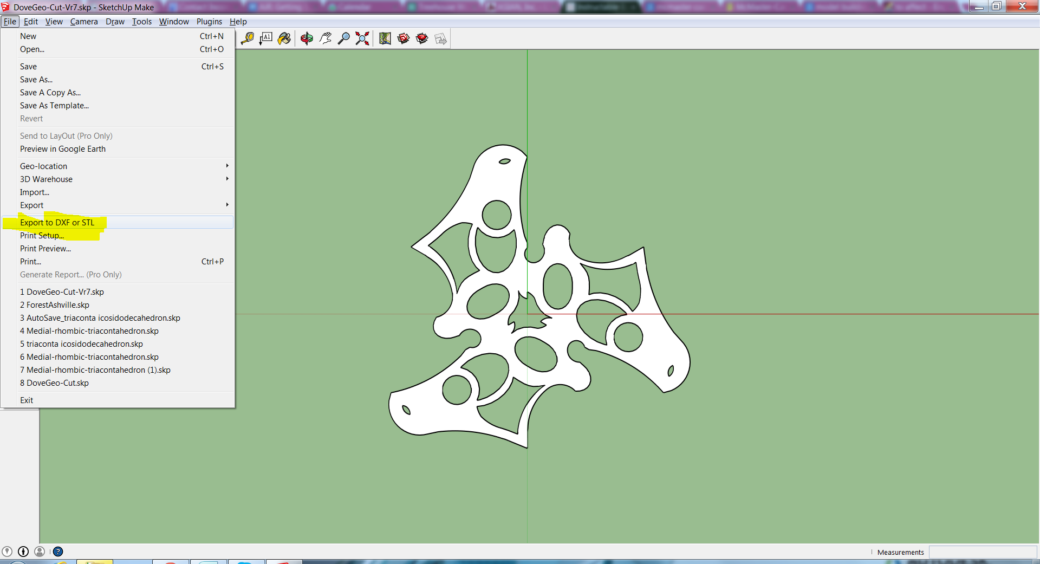Click the Zoom Extents tool

click(362, 38)
